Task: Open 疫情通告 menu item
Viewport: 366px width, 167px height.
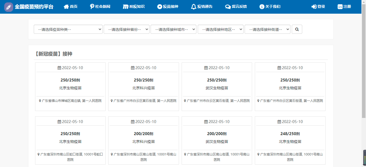Action: coord(202,7)
